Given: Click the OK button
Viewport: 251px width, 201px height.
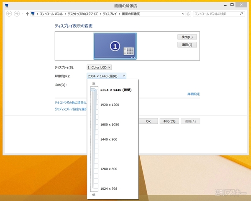Looking at the screenshot, I should tap(148, 121).
